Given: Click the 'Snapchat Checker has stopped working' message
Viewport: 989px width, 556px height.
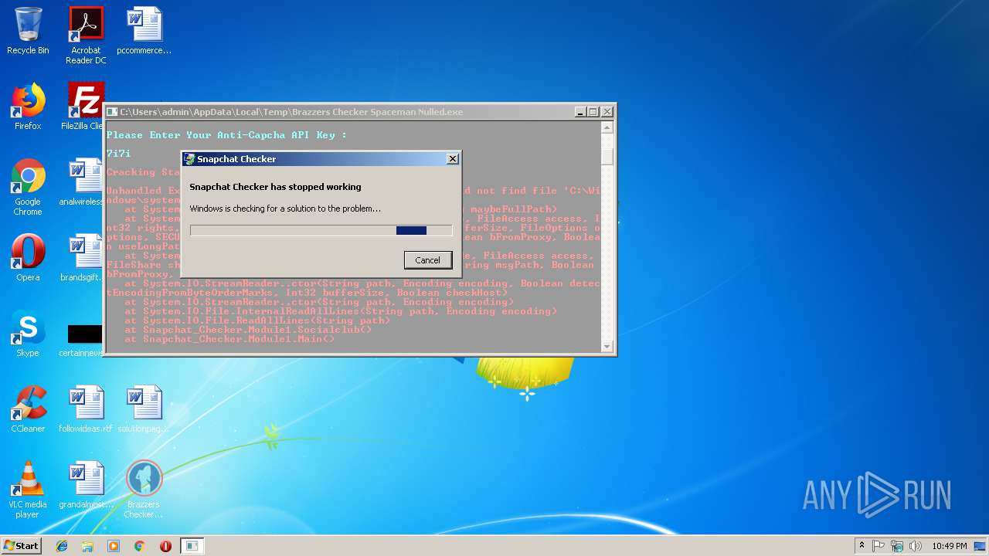Looking at the screenshot, I should pyautogui.click(x=275, y=187).
